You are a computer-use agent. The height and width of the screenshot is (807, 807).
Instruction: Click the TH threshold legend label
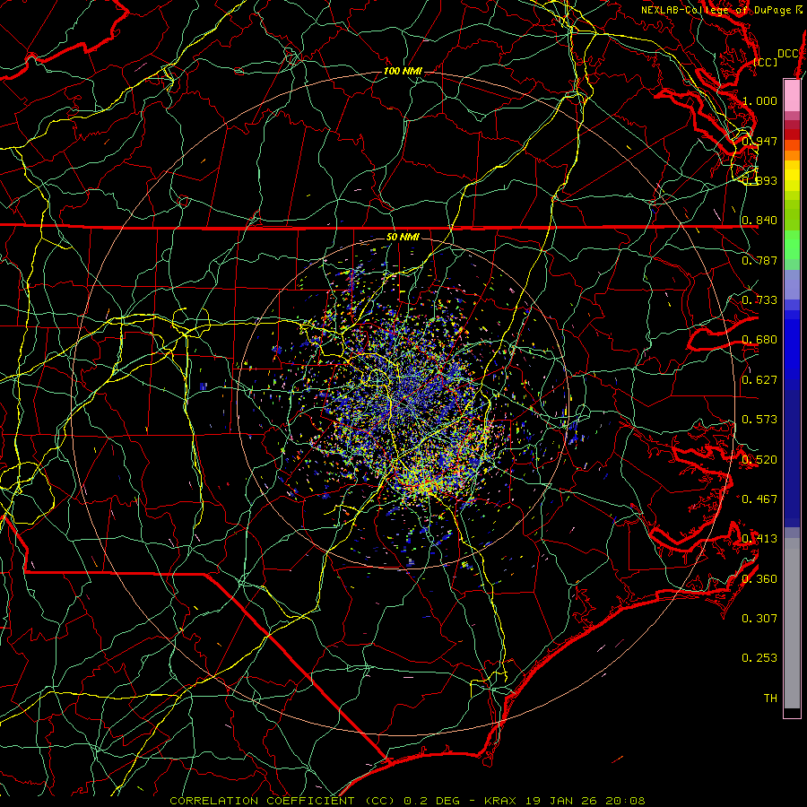[x=770, y=699]
